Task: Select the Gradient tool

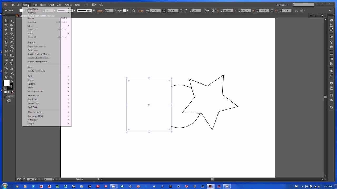Action: 11,60
